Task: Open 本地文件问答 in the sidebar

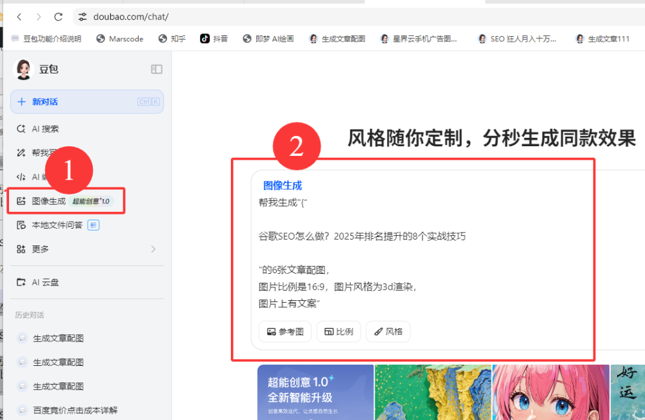Action: point(57,225)
